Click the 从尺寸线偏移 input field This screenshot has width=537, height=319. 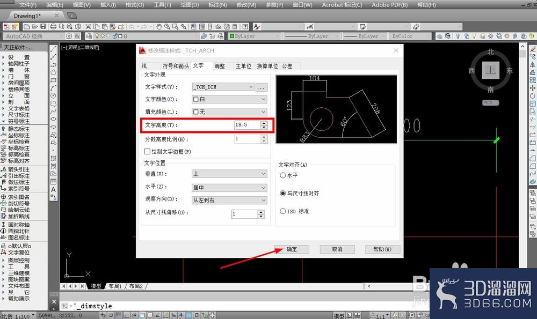coord(244,214)
